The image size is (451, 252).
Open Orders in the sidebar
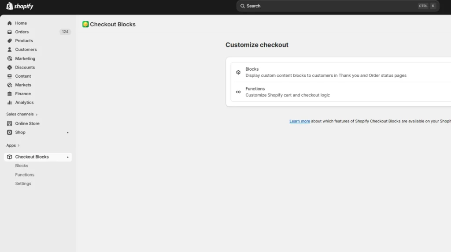[22, 32]
